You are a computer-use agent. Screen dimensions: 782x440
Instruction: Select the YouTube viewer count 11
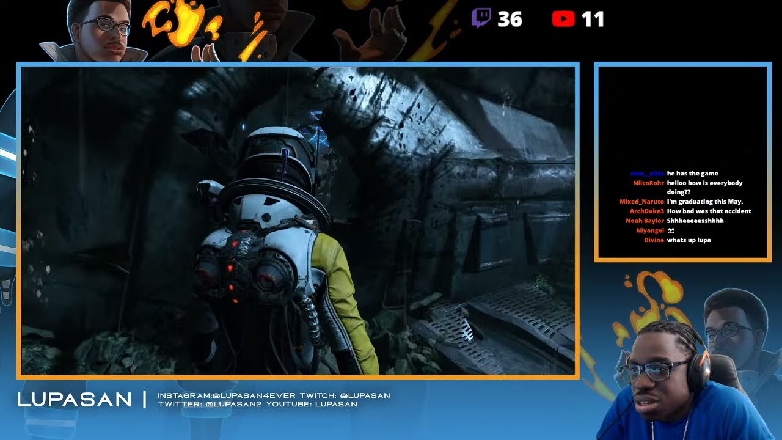pos(593,19)
